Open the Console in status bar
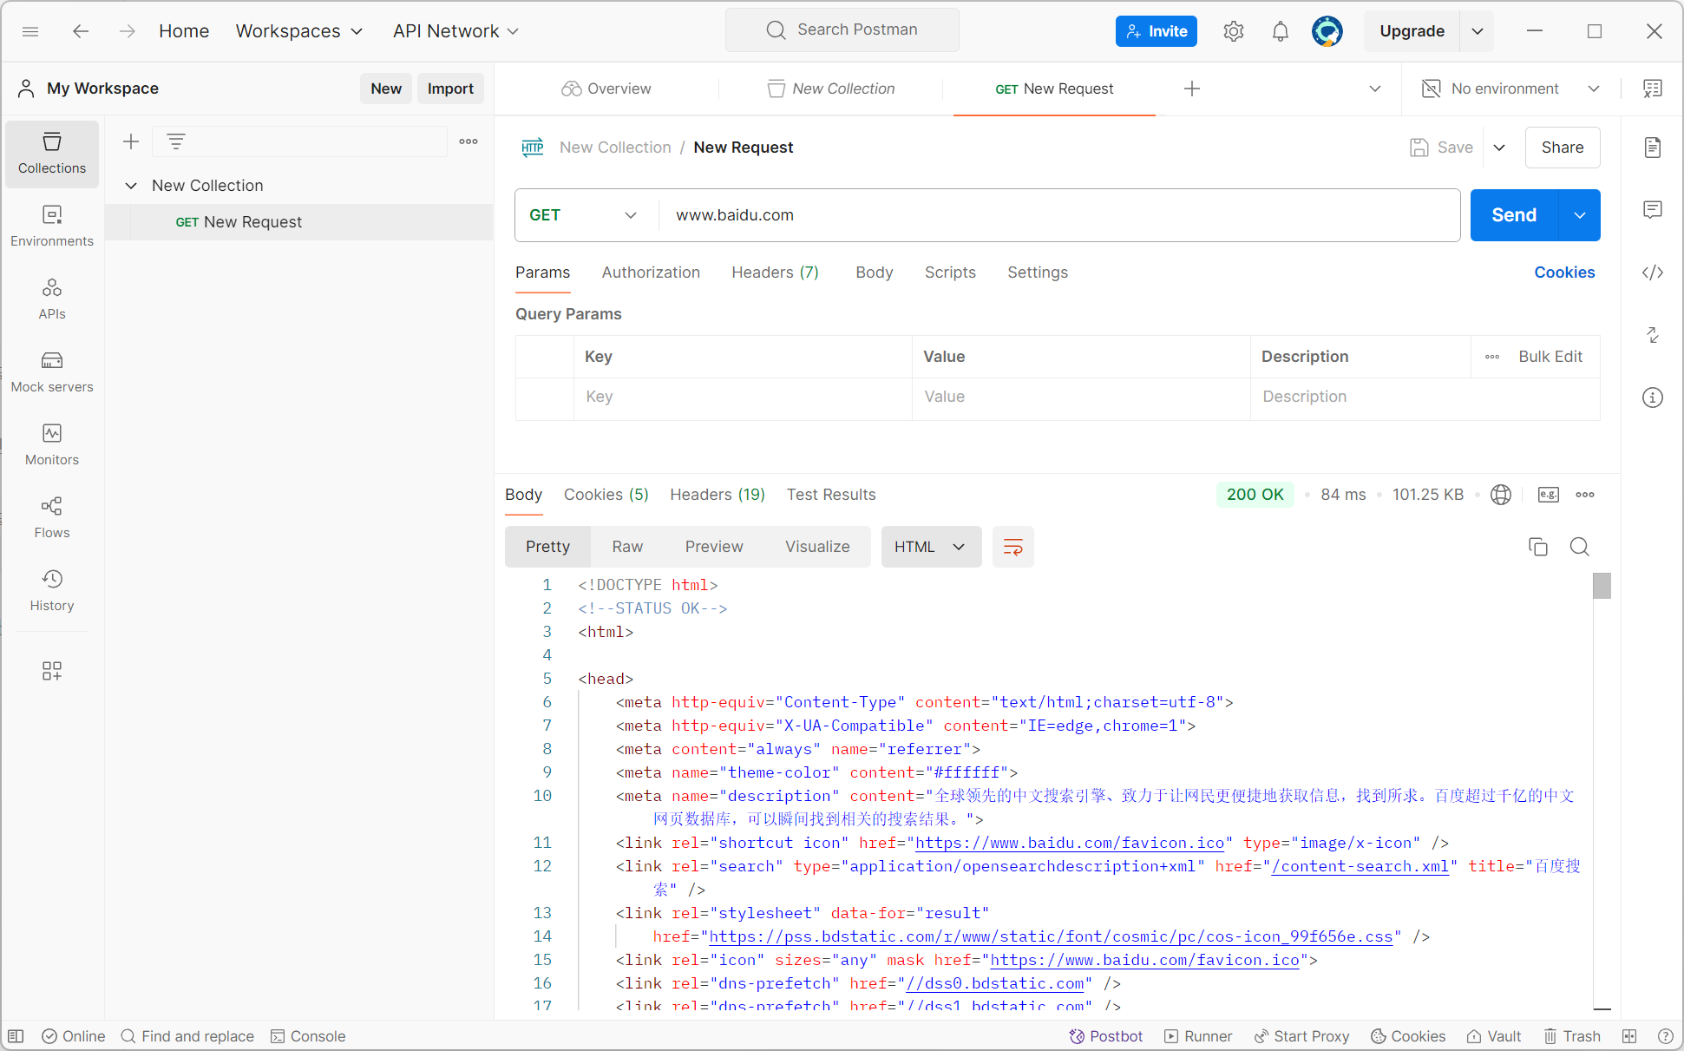This screenshot has width=1684, height=1051. (x=308, y=1036)
